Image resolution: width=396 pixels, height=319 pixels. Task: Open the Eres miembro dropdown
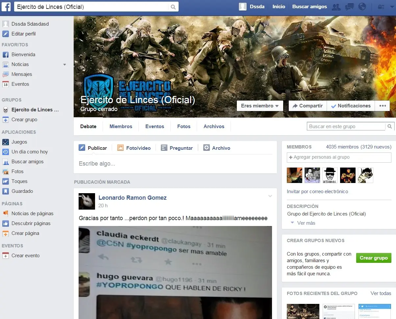click(260, 106)
